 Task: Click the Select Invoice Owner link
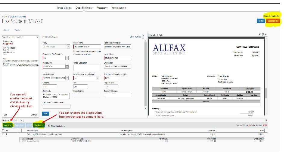point(18,16)
